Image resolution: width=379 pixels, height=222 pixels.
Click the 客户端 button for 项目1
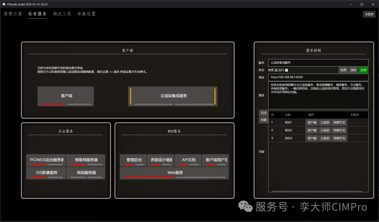click(312, 123)
